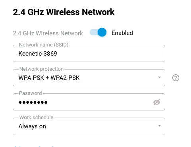Reveal the password with the crossed-eye icon
The image size is (191, 147).
click(157, 102)
